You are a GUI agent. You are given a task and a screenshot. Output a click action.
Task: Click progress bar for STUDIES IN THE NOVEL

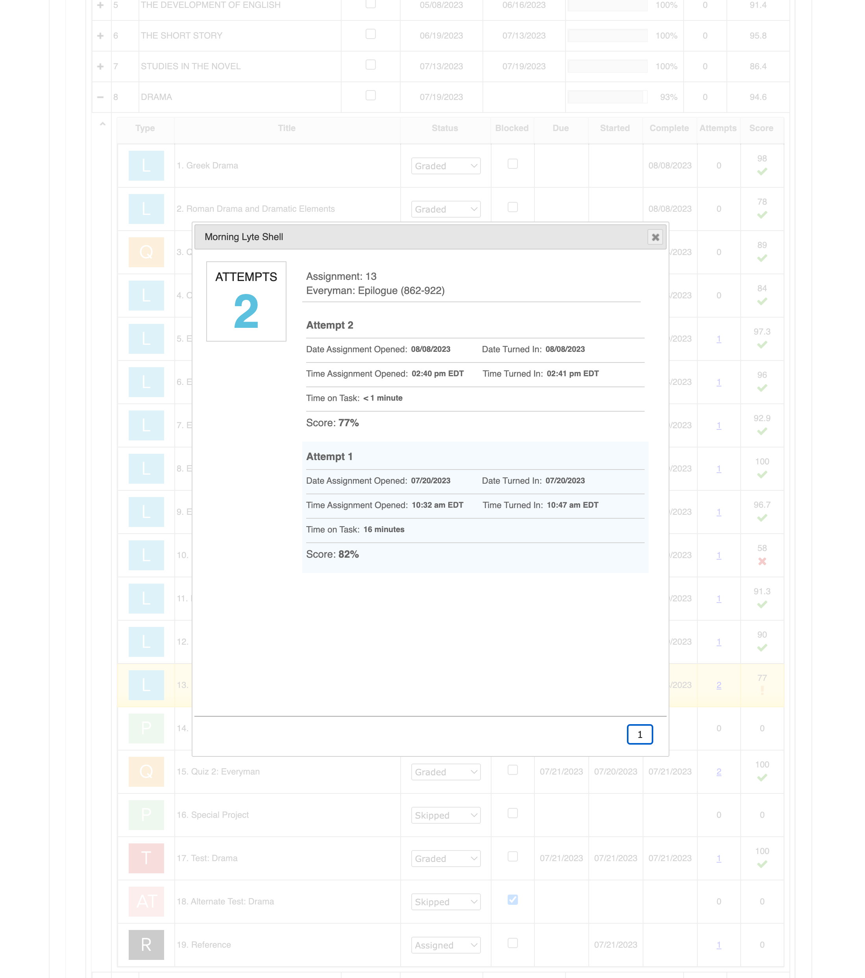tap(607, 66)
